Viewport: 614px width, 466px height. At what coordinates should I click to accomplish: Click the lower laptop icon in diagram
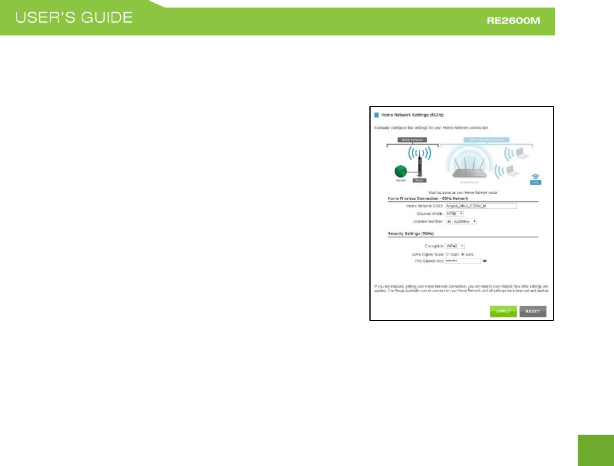pos(512,171)
